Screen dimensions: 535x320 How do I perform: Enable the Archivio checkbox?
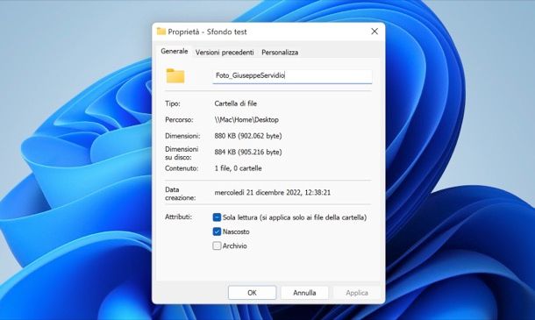[x=217, y=246]
